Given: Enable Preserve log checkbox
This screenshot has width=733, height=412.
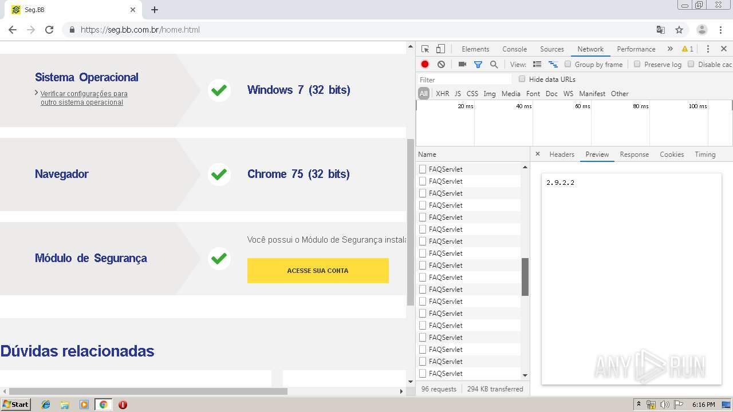Looking at the screenshot, I should [x=637, y=64].
